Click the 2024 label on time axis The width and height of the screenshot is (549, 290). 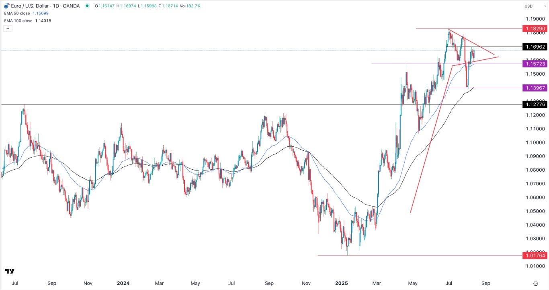pos(123,283)
